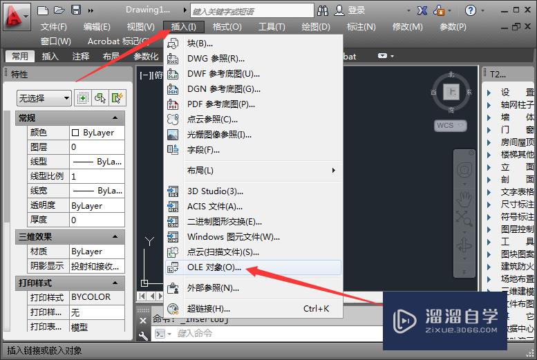Click the DWF 参考底图 menu icon
This screenshot has height=360, width=537.
coord(173,74)
